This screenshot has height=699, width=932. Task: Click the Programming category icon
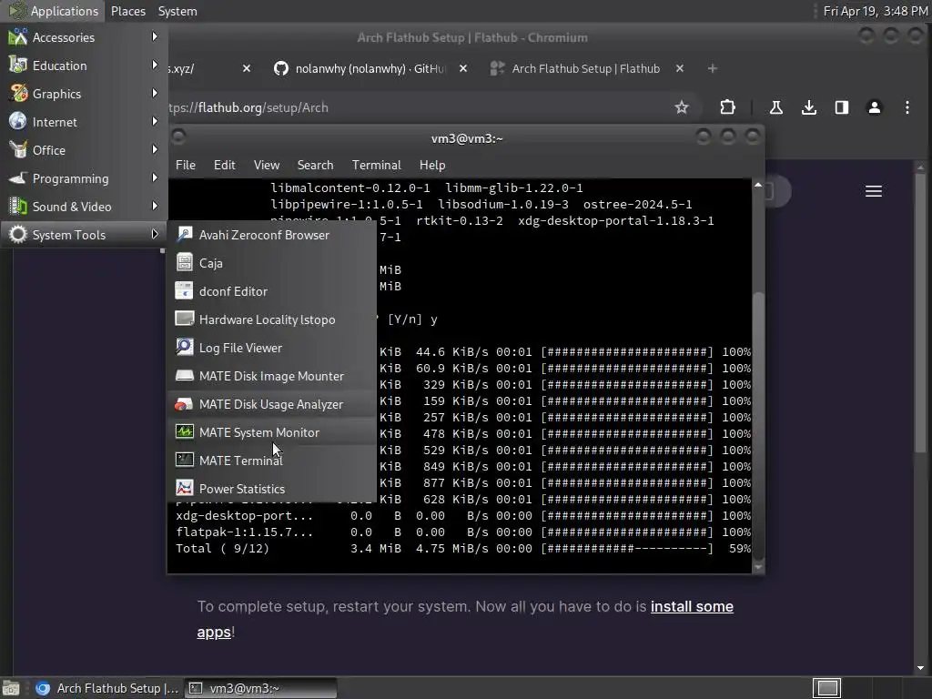(18, 178)
